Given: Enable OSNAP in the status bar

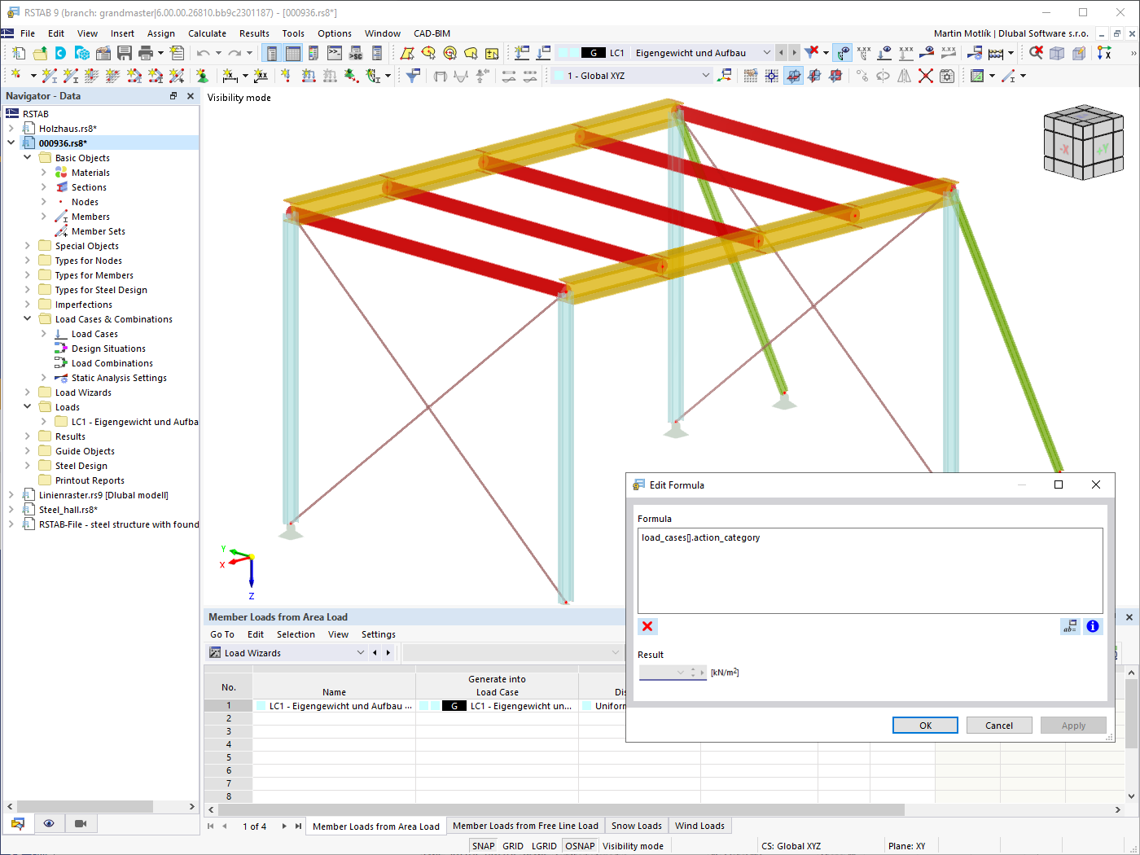Looking at the screenshot, I should coord(580,845).
